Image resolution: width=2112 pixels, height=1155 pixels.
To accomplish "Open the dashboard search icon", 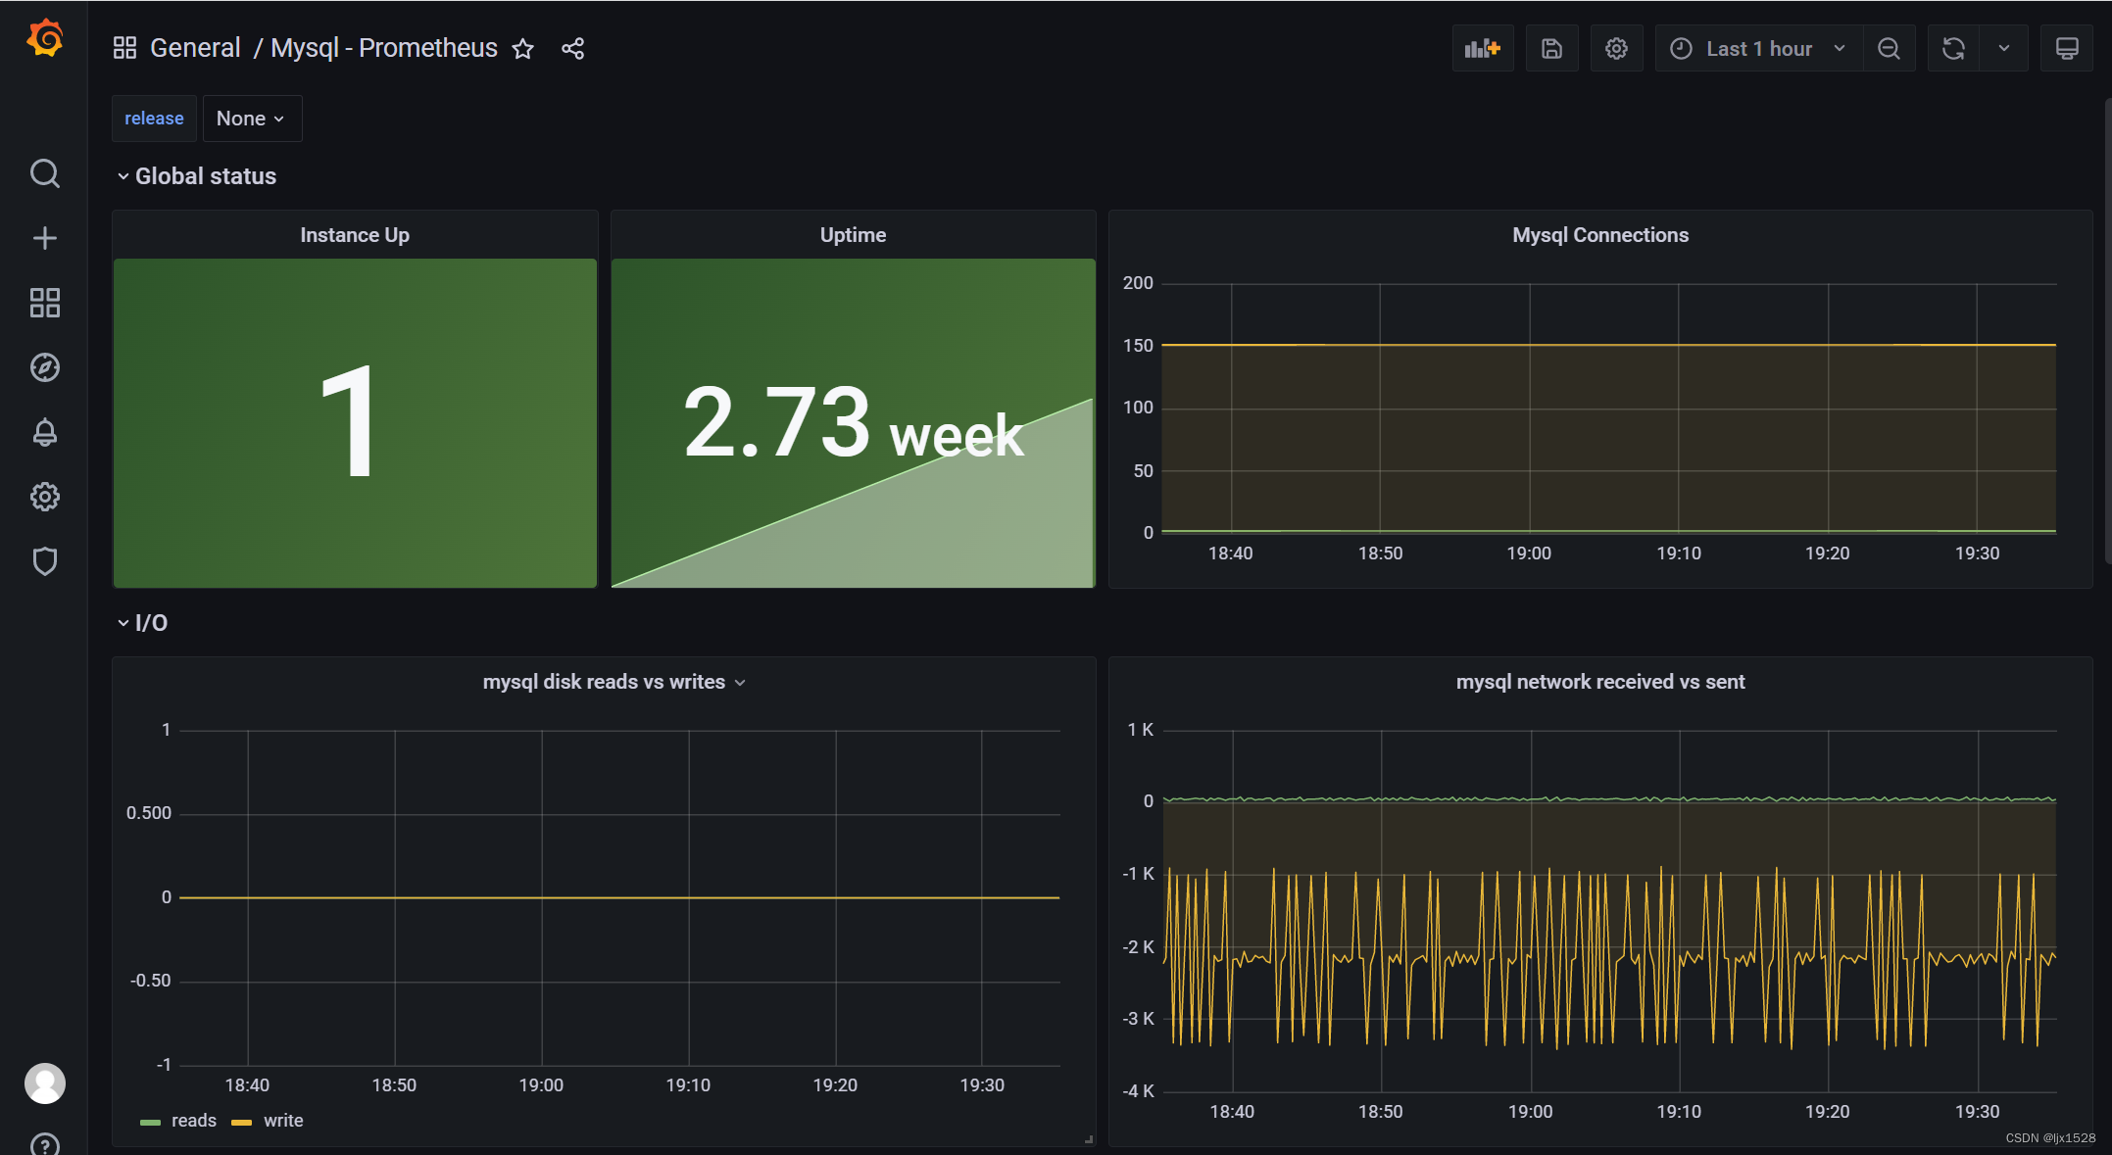I will click(45, 173).
